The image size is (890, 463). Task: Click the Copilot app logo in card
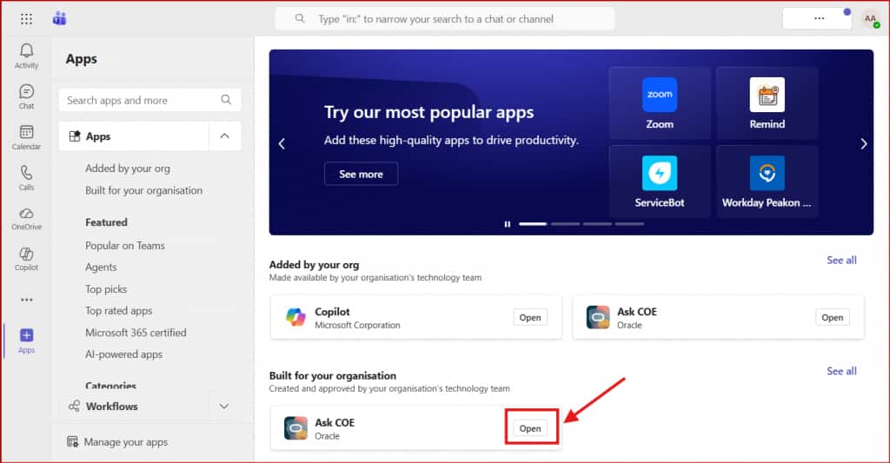click(x=296, y=317)
